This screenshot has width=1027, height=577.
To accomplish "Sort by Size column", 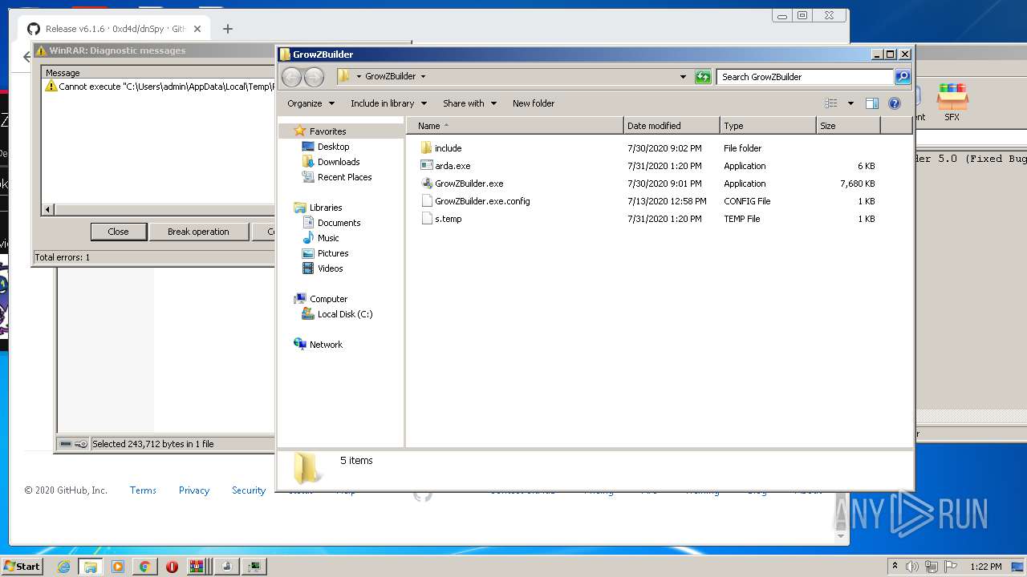I will pos(848,126).
